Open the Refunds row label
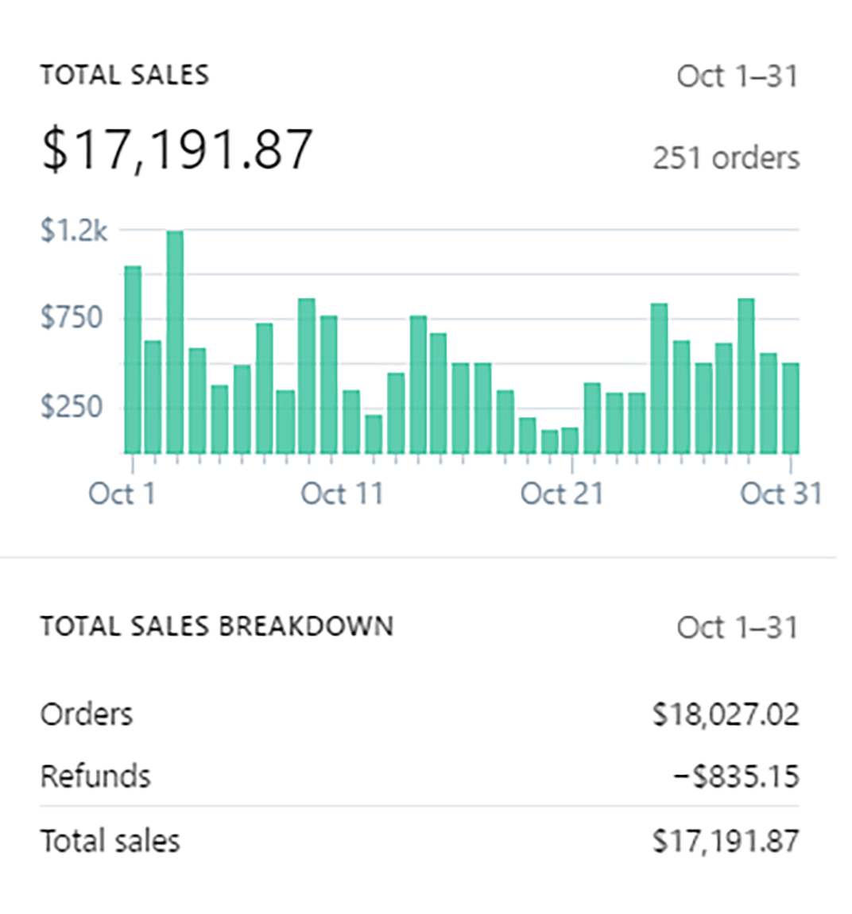The height and width of the screenshot is (914, 852). pos(95,776)
